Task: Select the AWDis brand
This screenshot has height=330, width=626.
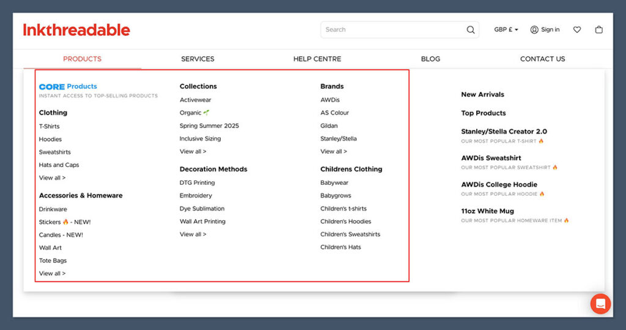Action: 330,100
